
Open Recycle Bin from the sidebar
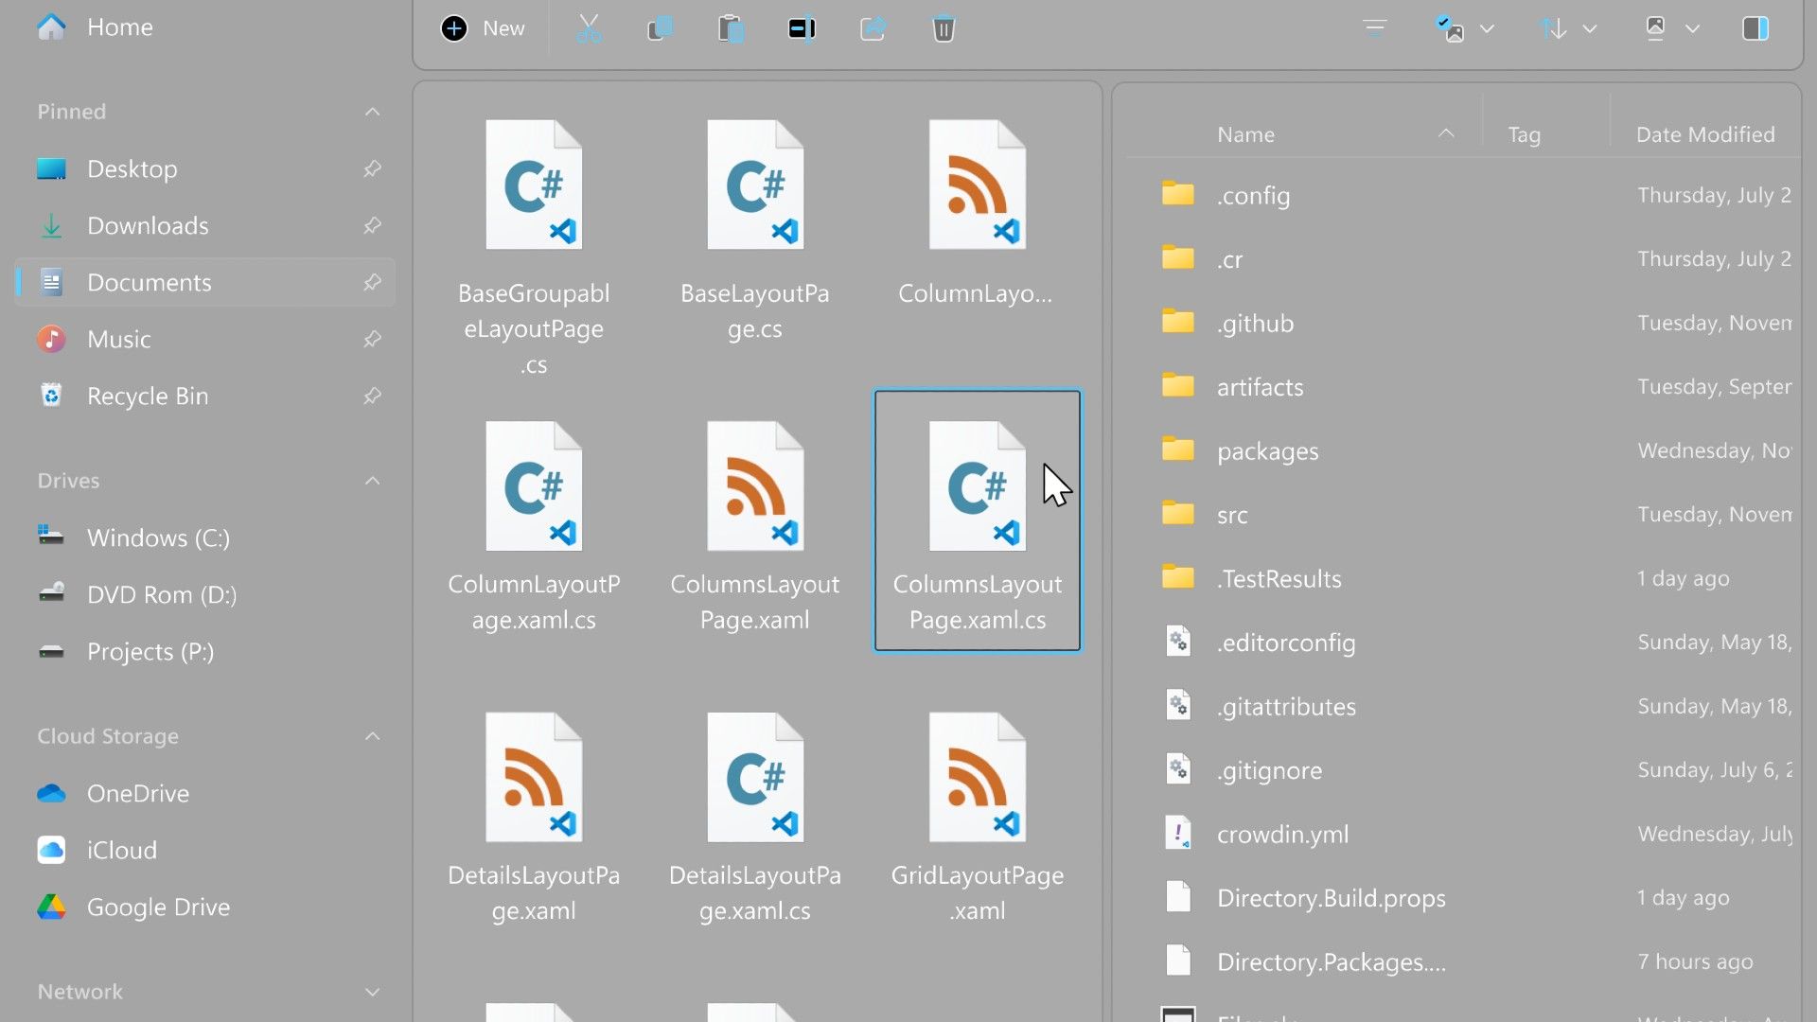pos(205,396)
